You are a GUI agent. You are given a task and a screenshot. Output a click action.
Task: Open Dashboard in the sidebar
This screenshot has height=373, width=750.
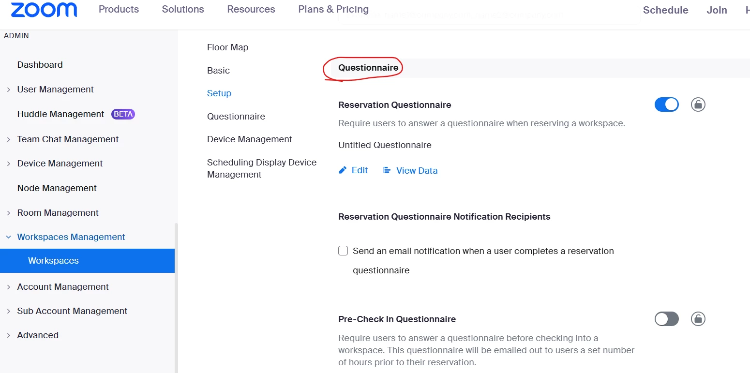tap(40, 65)
